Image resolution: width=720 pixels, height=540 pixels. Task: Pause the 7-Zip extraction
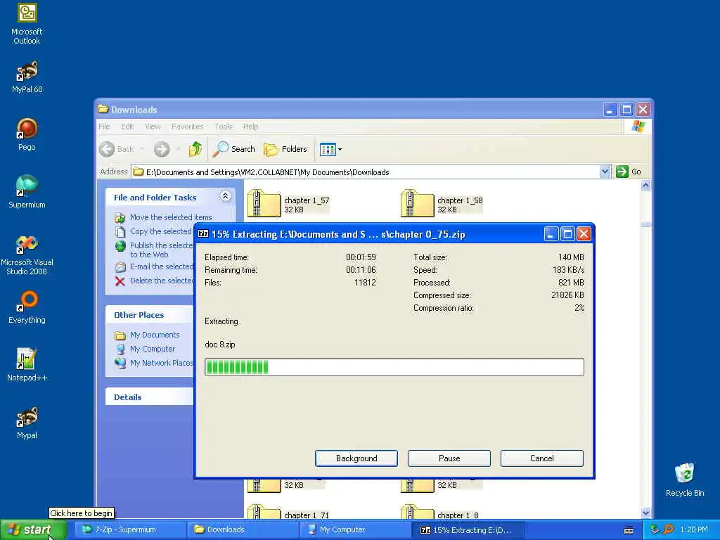tap(449, 458)
